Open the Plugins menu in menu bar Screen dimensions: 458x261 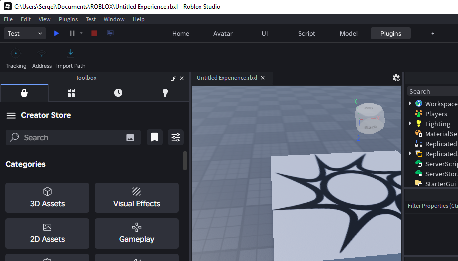pos(68,19)
